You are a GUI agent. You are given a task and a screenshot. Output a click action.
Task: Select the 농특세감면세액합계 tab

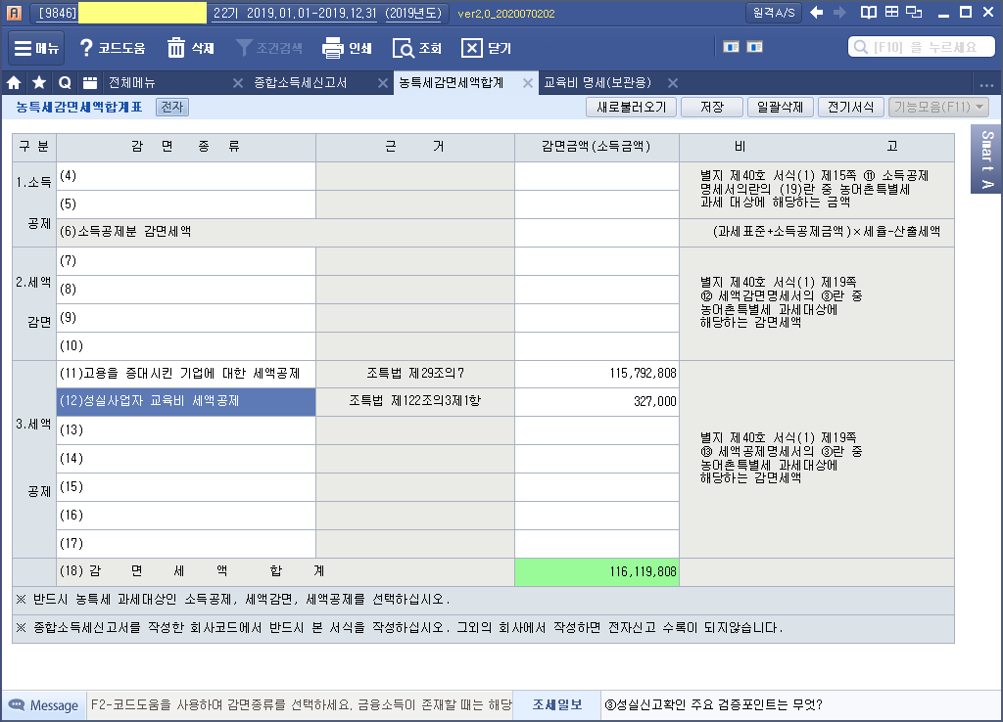(451, 82)
